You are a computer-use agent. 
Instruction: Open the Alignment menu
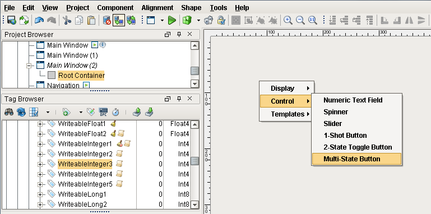(157, 8)
